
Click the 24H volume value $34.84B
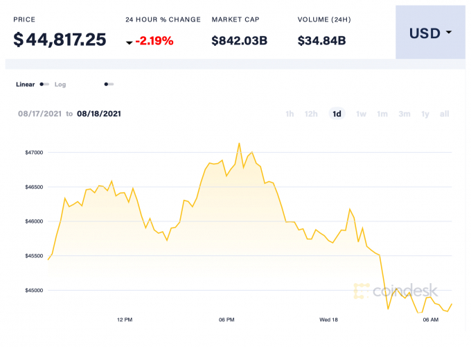pos(321,41)
